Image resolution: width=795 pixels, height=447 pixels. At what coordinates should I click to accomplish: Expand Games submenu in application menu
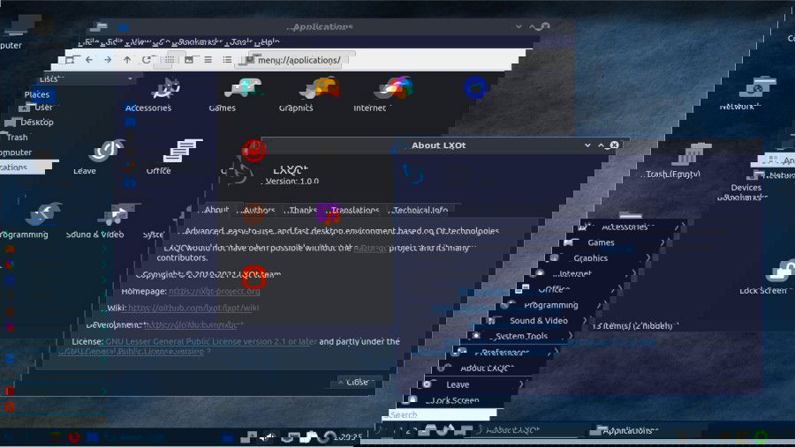(x=615, y=242)
